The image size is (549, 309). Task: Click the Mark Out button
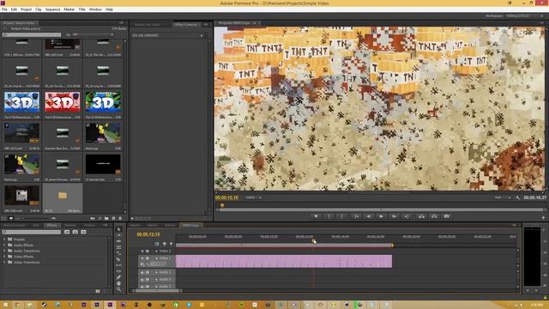[x=341, y=216]
